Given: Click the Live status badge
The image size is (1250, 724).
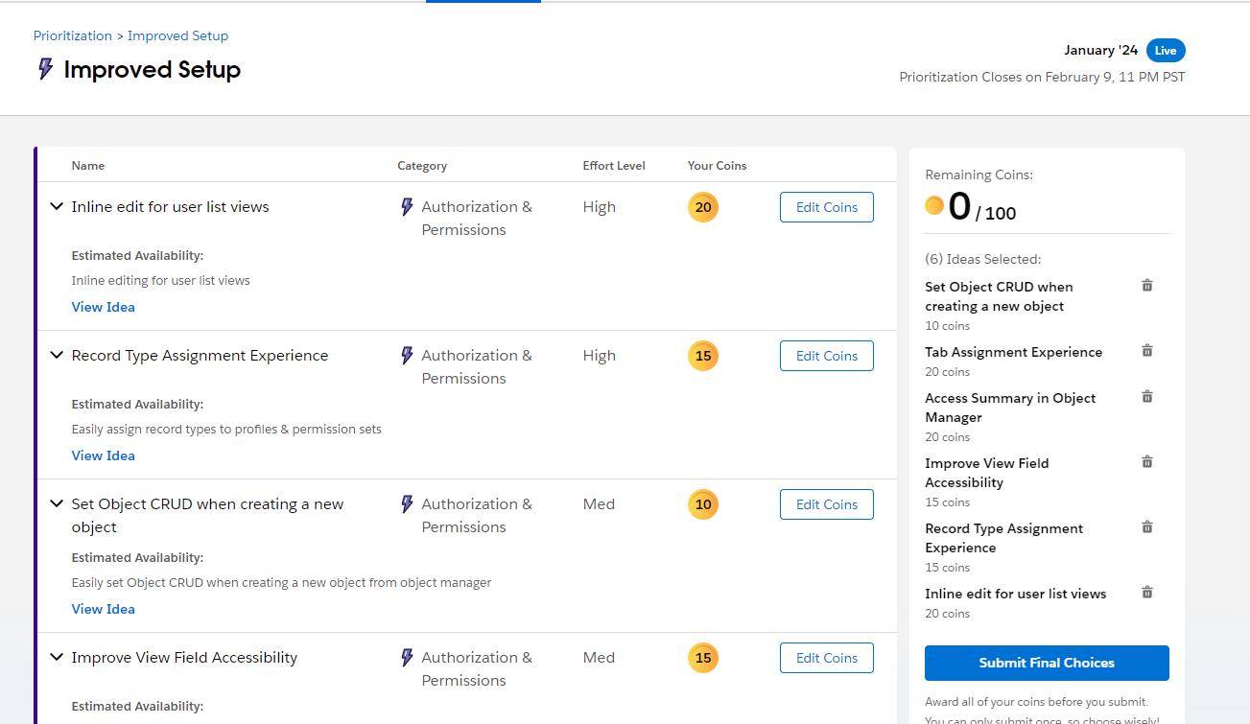Looking at the screenshot, I should pyautogui.click(x=1166, y=51).
